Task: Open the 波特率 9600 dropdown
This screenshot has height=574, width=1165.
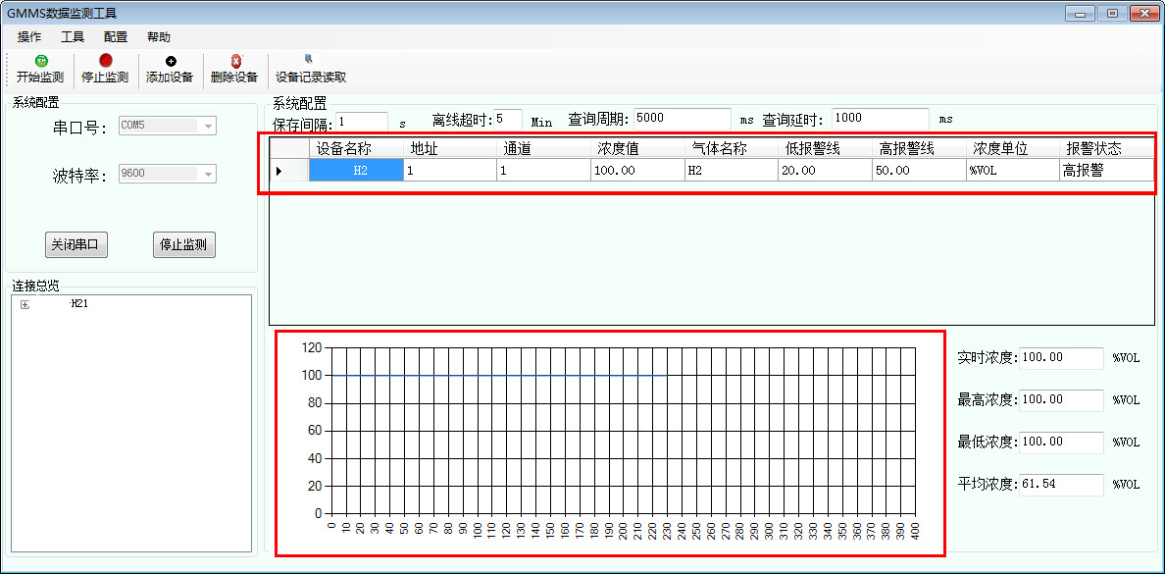Action: [x=208, y=174]
